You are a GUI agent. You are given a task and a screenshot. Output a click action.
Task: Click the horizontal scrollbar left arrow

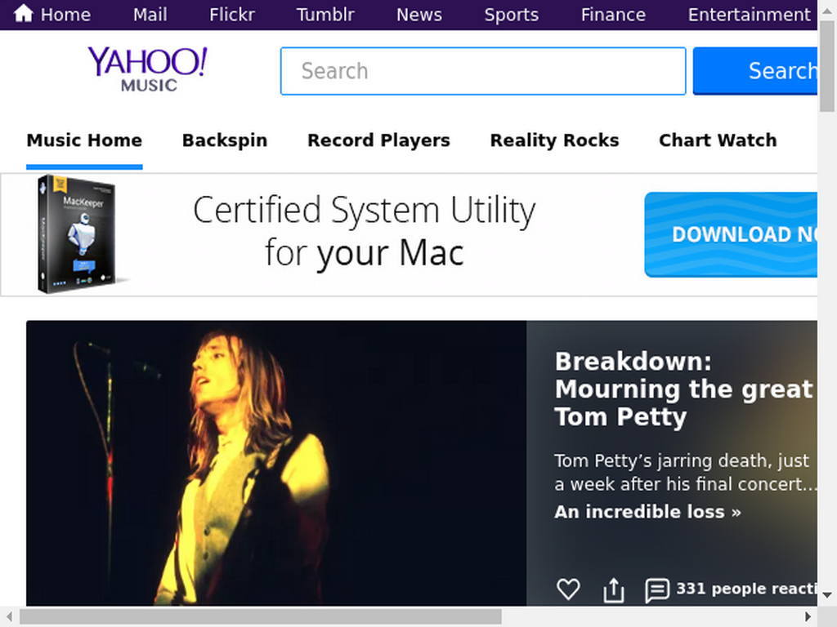pos(9,617)
